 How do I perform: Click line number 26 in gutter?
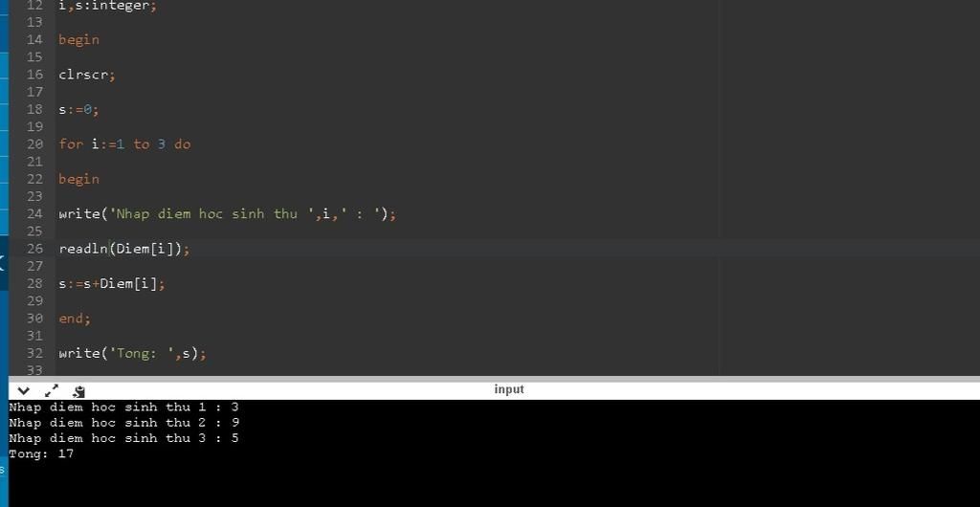[x=35, y=249]
